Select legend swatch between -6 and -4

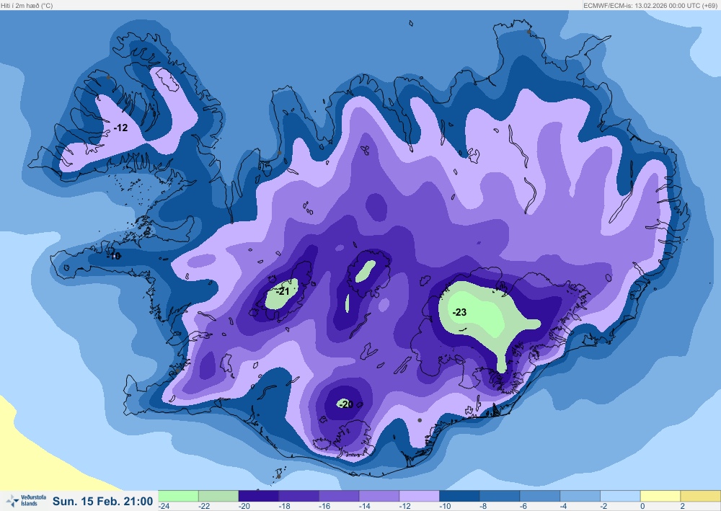click(x=540, y=496)
